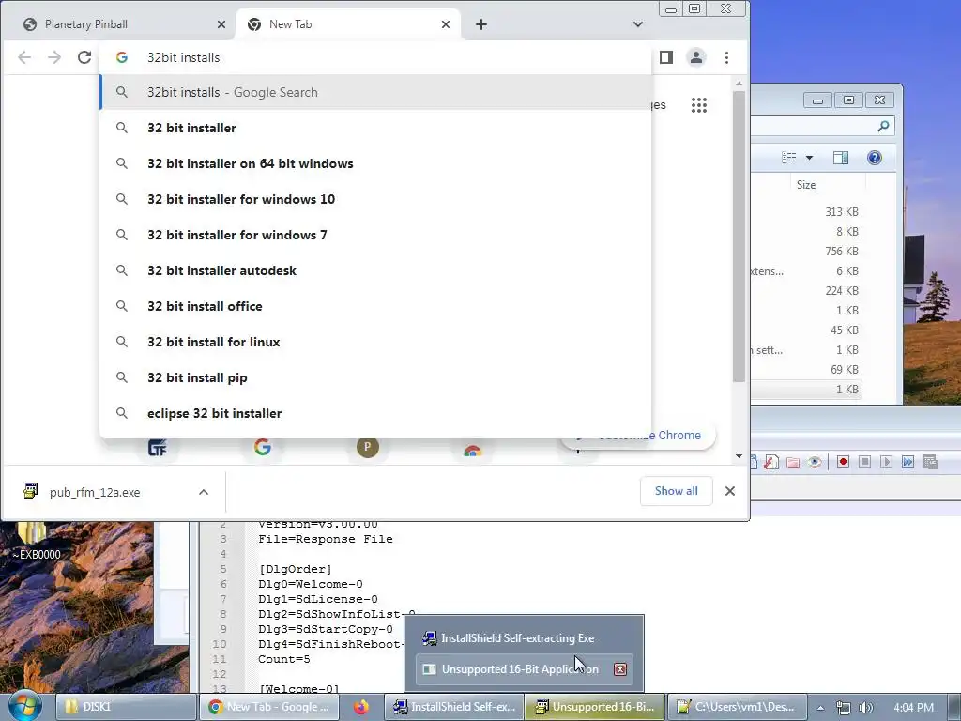Start macro recording with red dot

844,462
